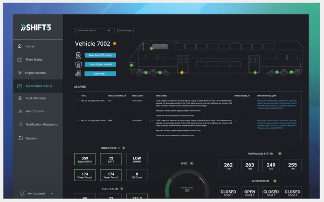Click the CLOSED Door 1 tile
Screen dimensions: 324x202
228,193
